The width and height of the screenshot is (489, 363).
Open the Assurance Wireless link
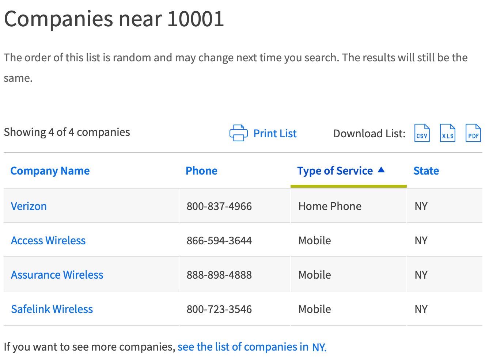pos(57,275)
